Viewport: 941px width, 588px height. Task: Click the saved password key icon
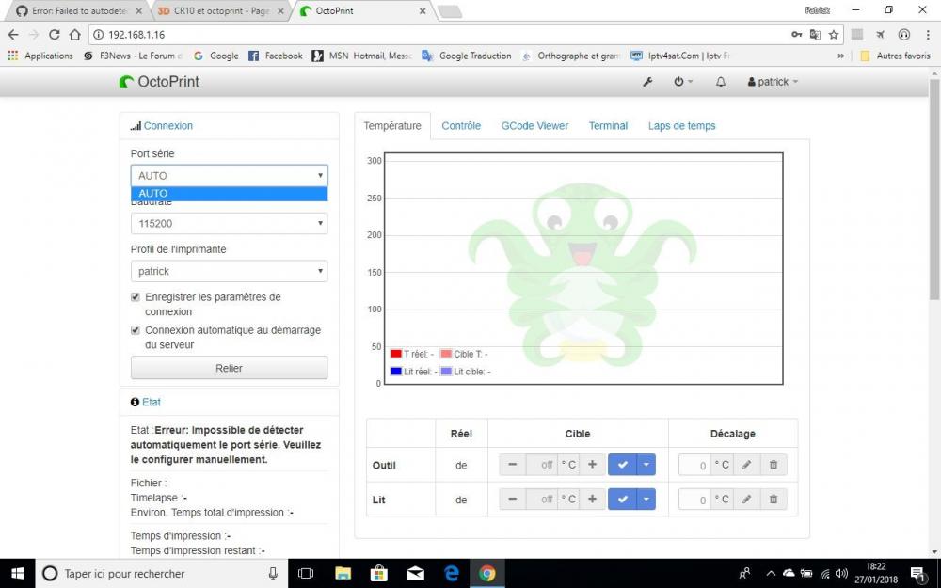[796, 35]
